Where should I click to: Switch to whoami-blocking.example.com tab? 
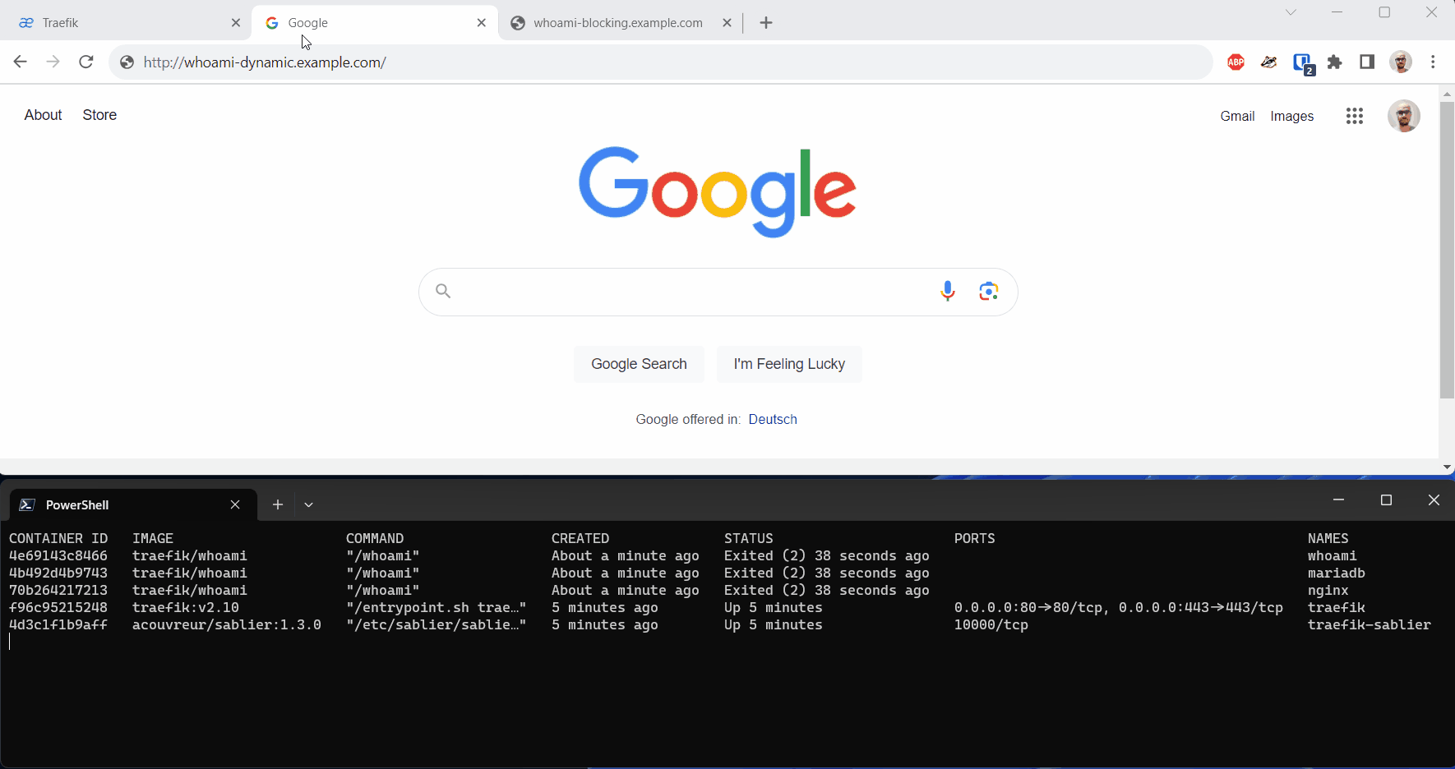[620, 23]
